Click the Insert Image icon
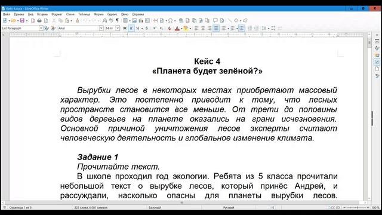Screen dimensions: 382x215 tap(134, 21)
